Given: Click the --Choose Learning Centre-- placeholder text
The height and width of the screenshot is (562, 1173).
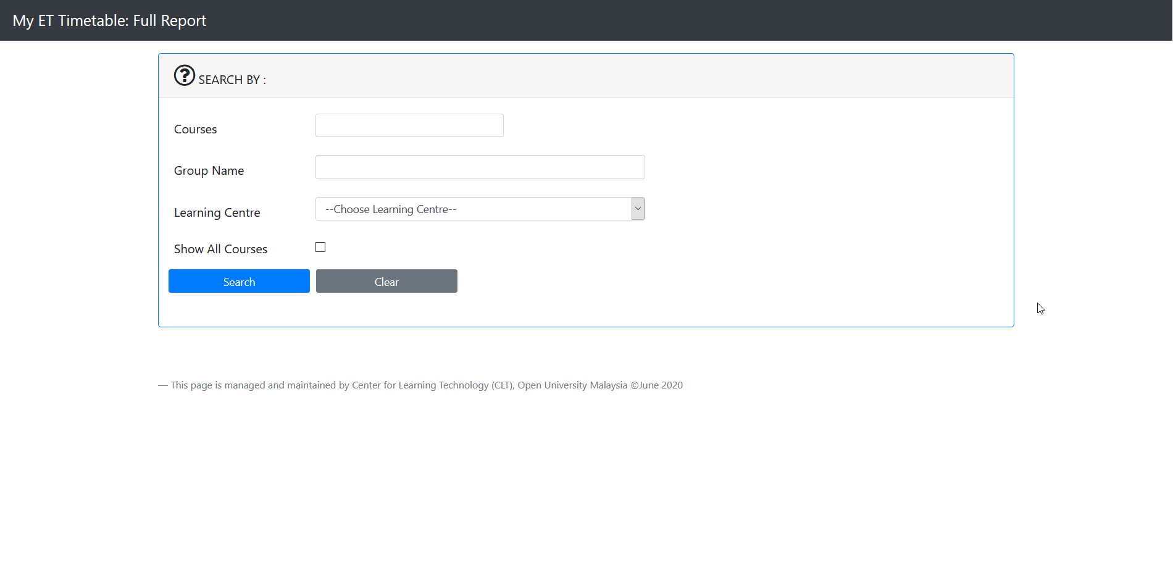Looking at the screenshot, I should pyautogui.click(x=391, y=210).
